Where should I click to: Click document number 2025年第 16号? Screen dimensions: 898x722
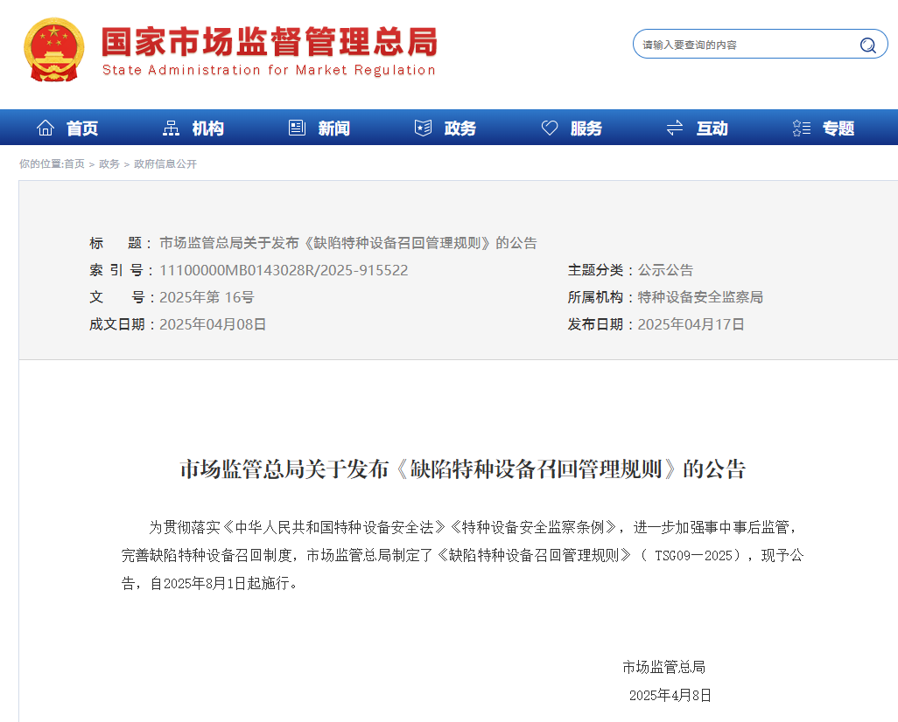tap(207, 297)
